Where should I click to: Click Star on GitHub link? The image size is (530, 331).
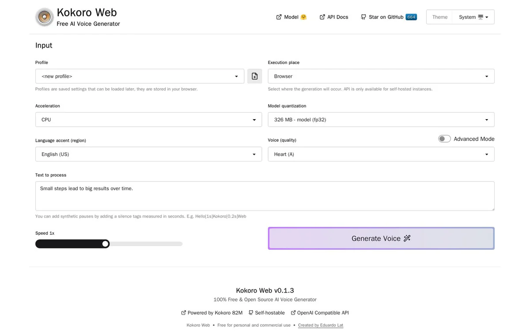click(389, 17)
